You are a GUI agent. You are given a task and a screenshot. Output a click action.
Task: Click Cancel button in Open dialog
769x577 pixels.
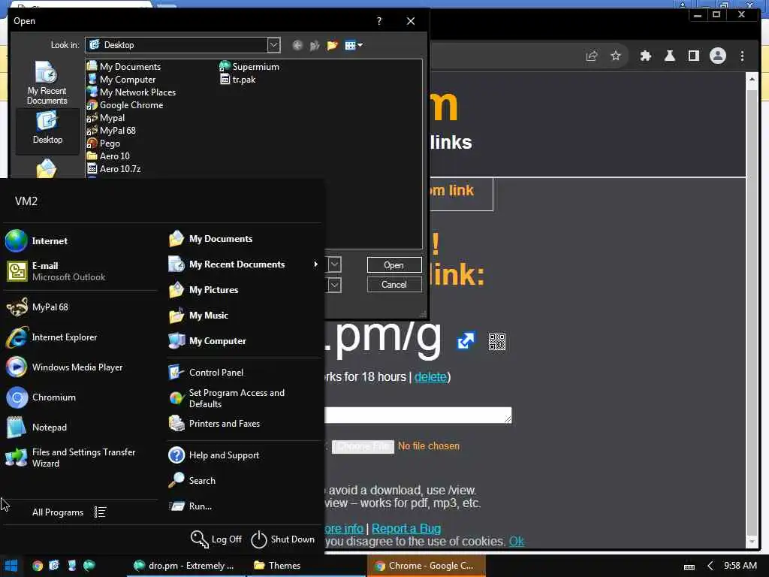[x=394, y=285]
